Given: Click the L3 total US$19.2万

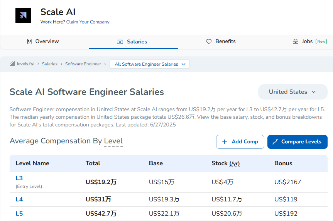Looking at the screenshot, I should (x=101, y=182).
